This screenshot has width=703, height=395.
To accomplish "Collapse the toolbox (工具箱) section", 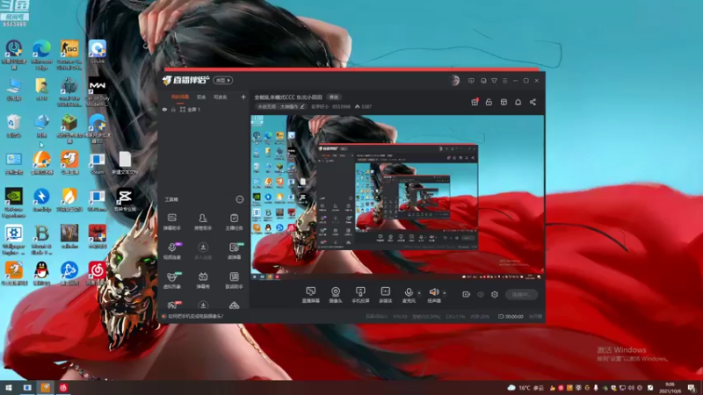I will pos(239,199).
